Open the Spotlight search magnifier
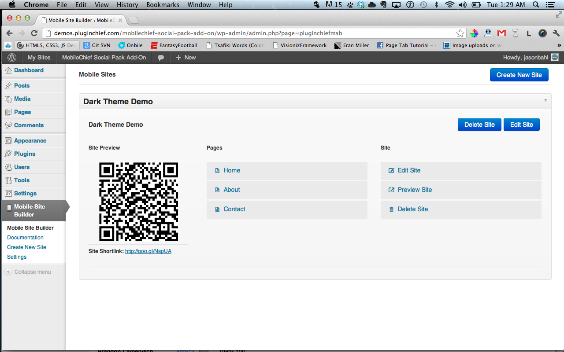Viewport: 564px width, 352px height. coord(536,5)
